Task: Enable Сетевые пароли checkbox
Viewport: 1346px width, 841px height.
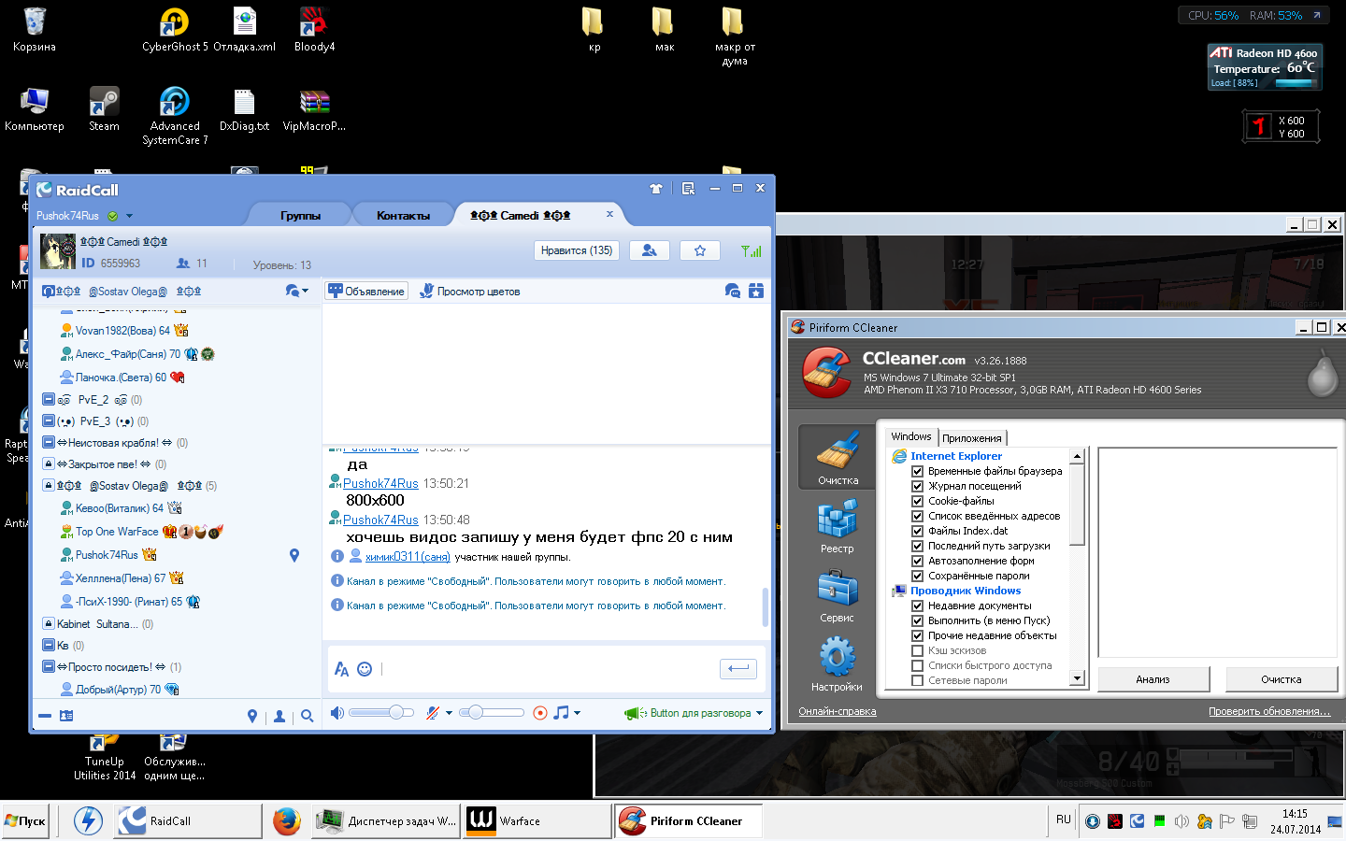Action: [x=918, y=680]
